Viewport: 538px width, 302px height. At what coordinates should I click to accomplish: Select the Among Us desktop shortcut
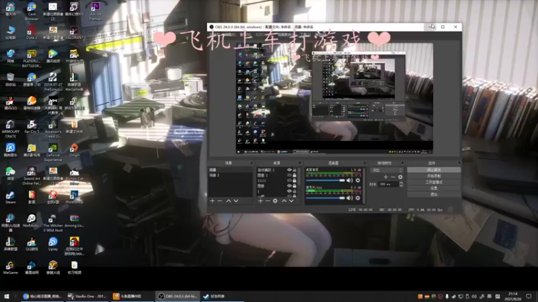(x=74, y=221)
